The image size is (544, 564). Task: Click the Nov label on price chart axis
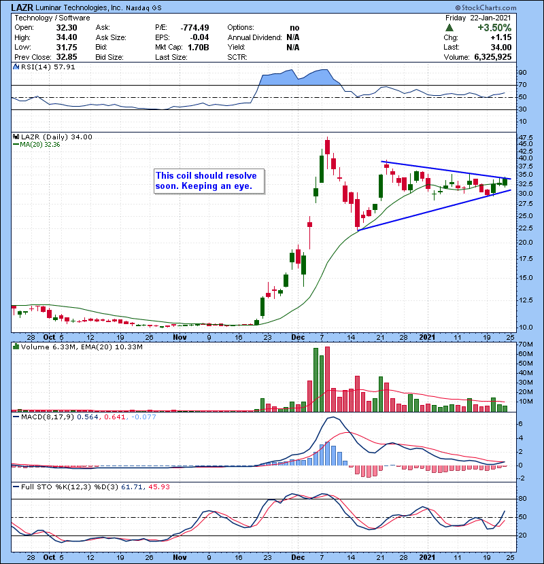click(x=180, y=338)
